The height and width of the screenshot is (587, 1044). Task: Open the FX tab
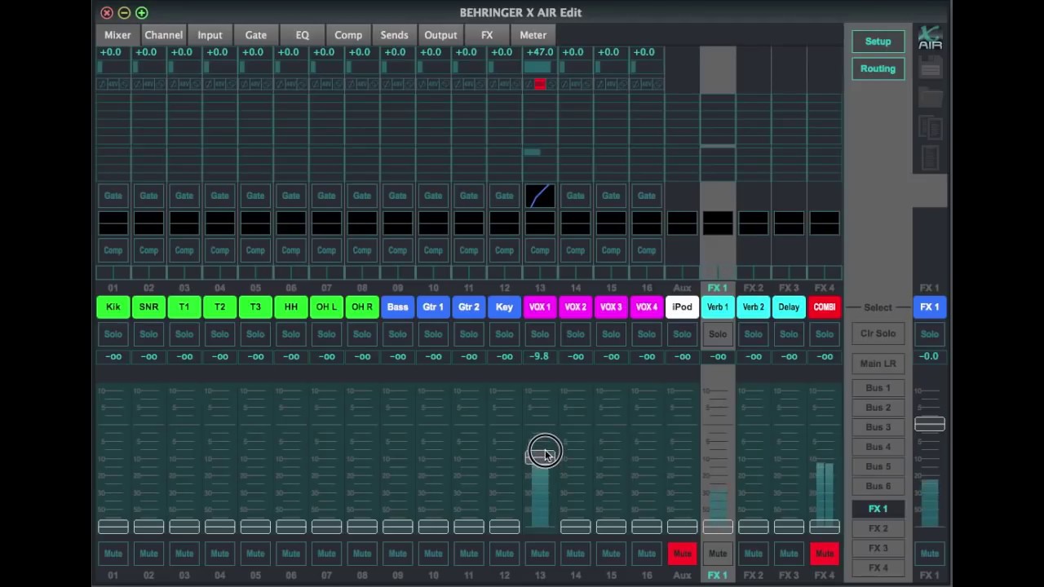487,35
